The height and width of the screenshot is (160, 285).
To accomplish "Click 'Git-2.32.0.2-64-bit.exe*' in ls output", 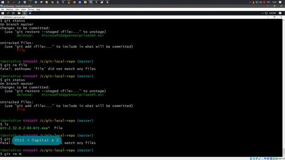I will [x=25, y=128].
